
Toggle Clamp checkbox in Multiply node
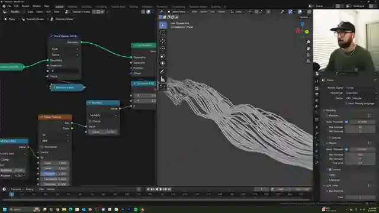pyautogui.click(x=90, y=121)
